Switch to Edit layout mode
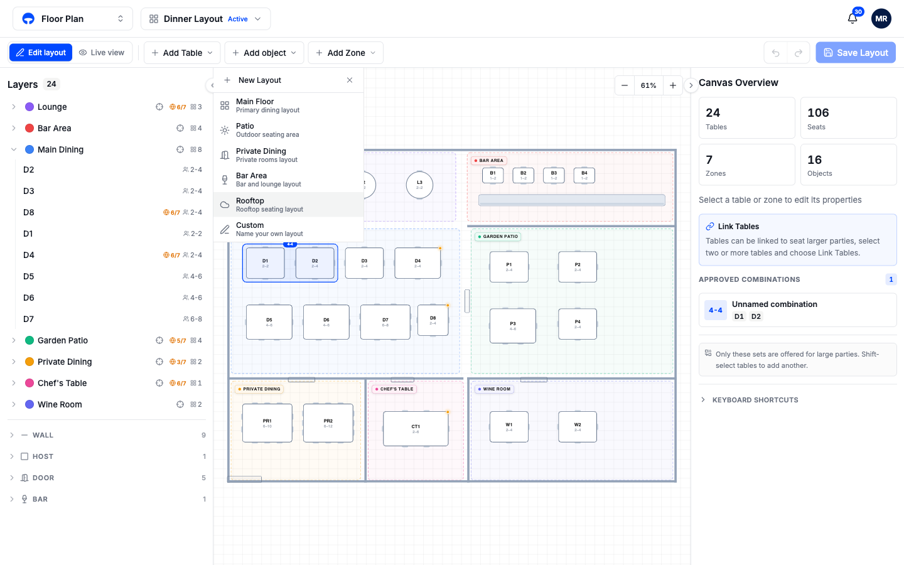Viewport: 904px width, 565px height. pos(41,53)
